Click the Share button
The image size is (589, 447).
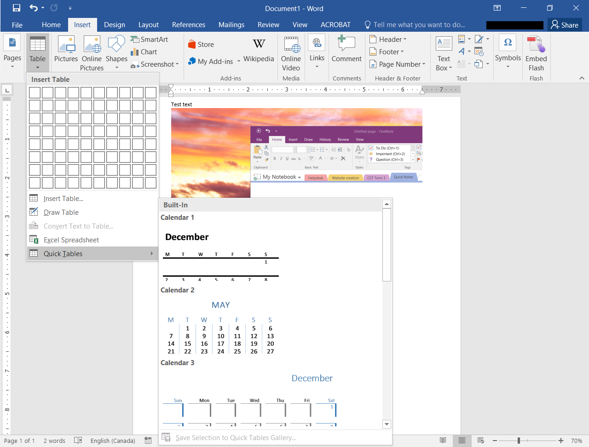(565, 24)
